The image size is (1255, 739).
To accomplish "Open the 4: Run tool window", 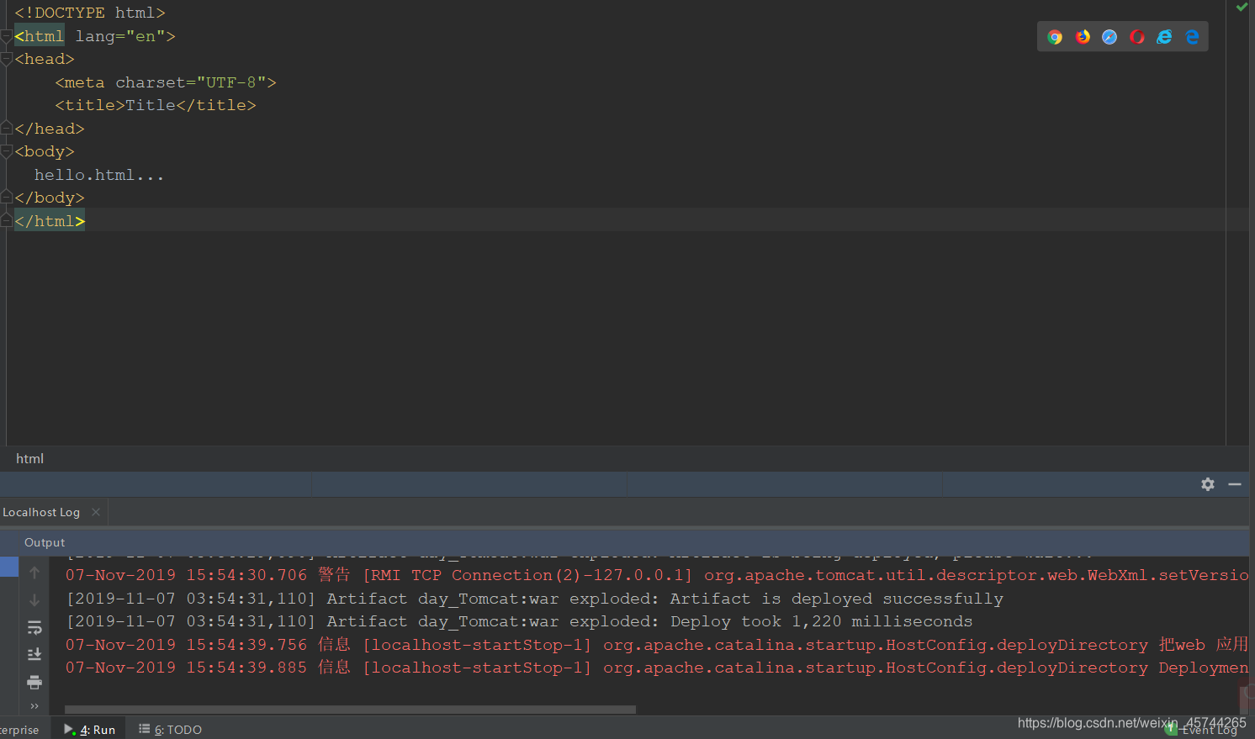I will [89, 729].
